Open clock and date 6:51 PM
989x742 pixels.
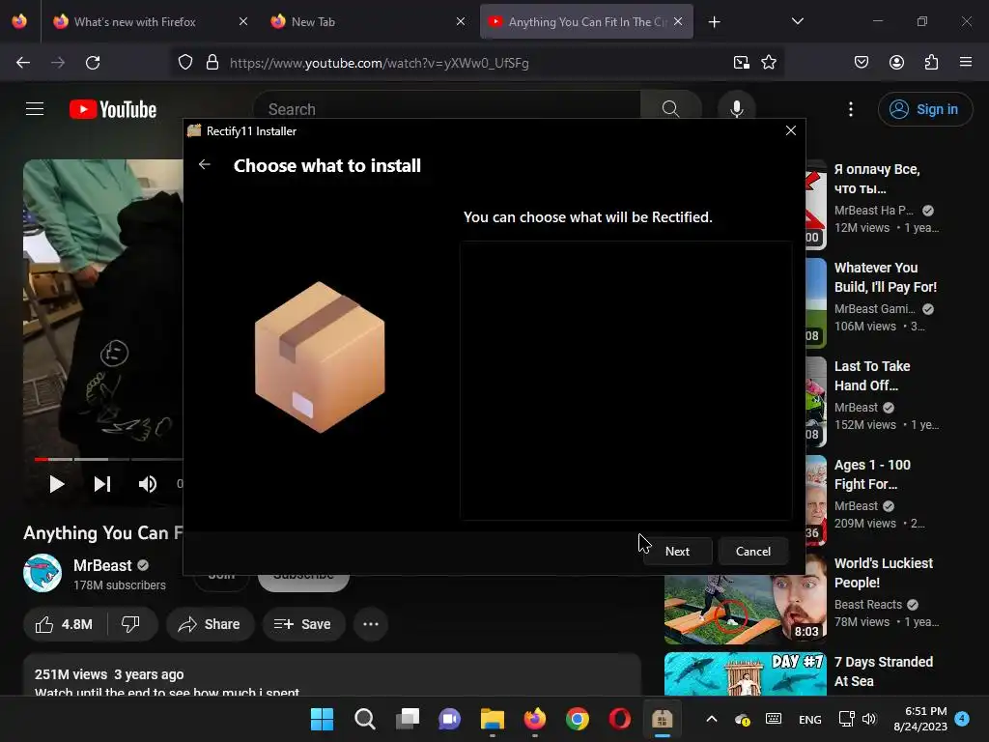pos(920,719)
